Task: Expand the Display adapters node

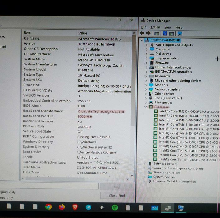Action: [147, 58]
